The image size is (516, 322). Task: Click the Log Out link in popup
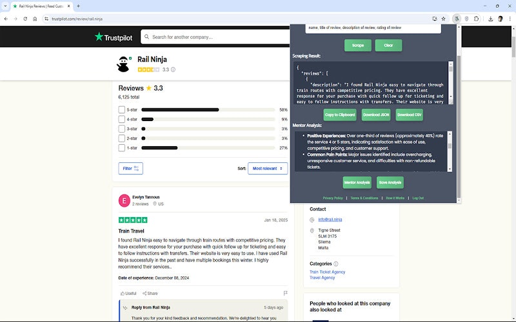click(418, 198)
